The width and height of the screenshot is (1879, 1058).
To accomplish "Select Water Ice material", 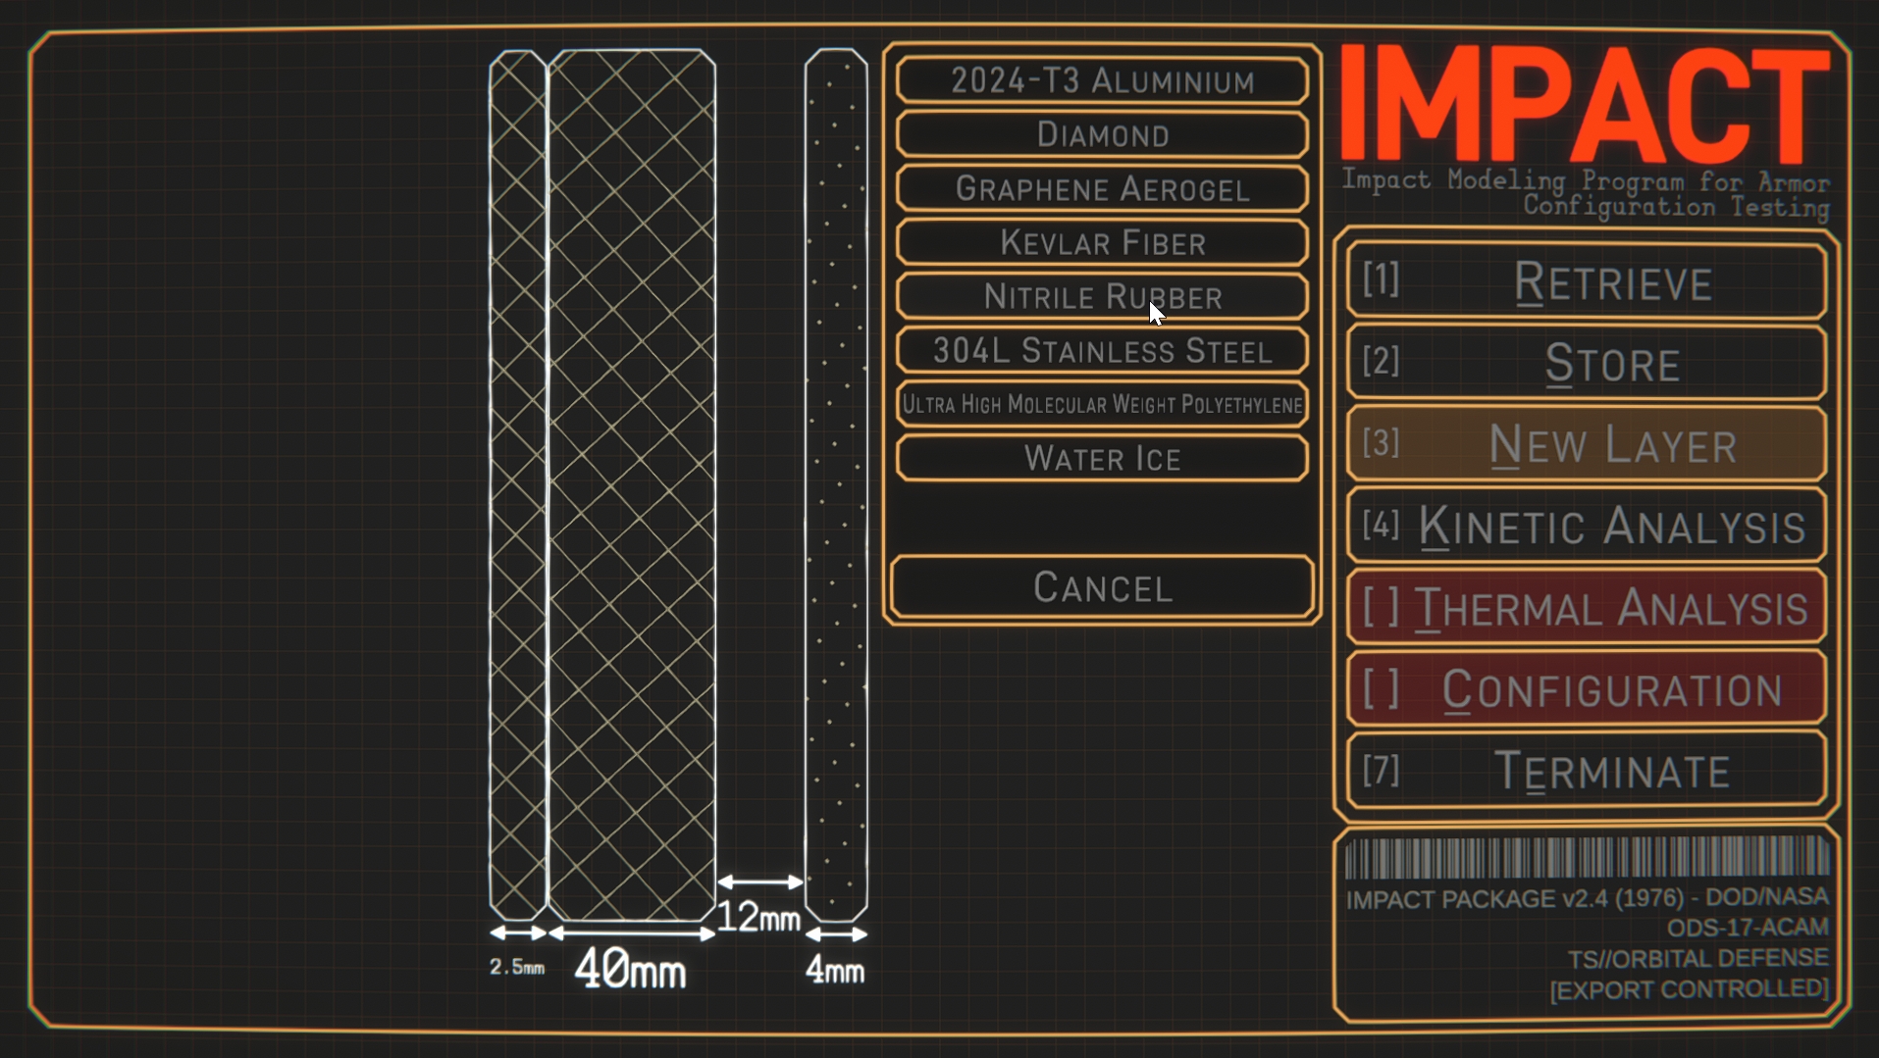I will tap(1102, 458).
